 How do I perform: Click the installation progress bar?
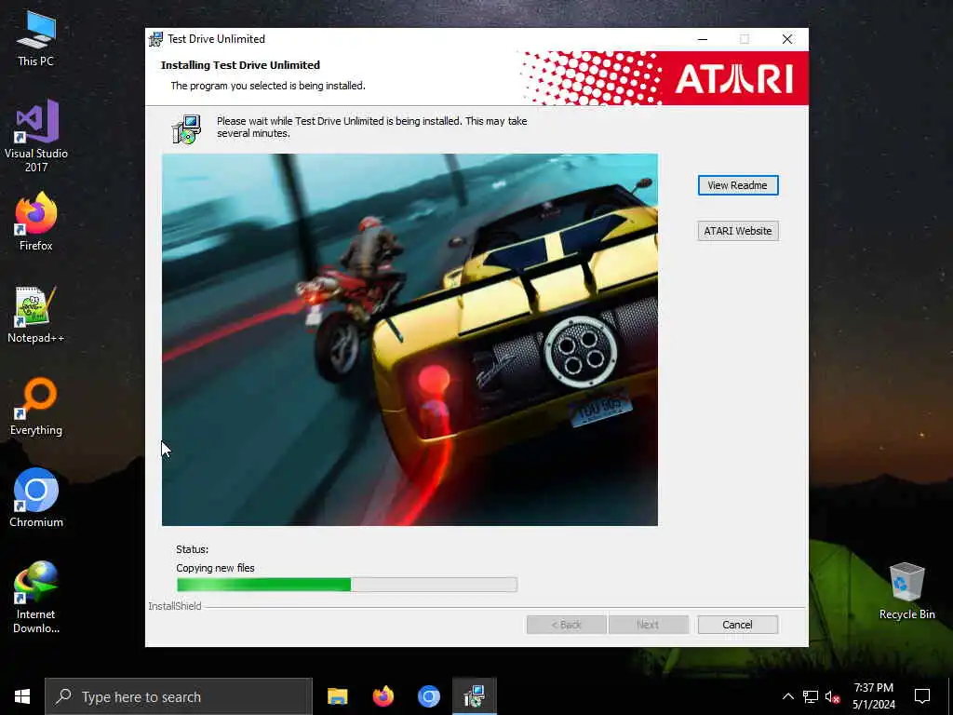(x=346, y=585)
